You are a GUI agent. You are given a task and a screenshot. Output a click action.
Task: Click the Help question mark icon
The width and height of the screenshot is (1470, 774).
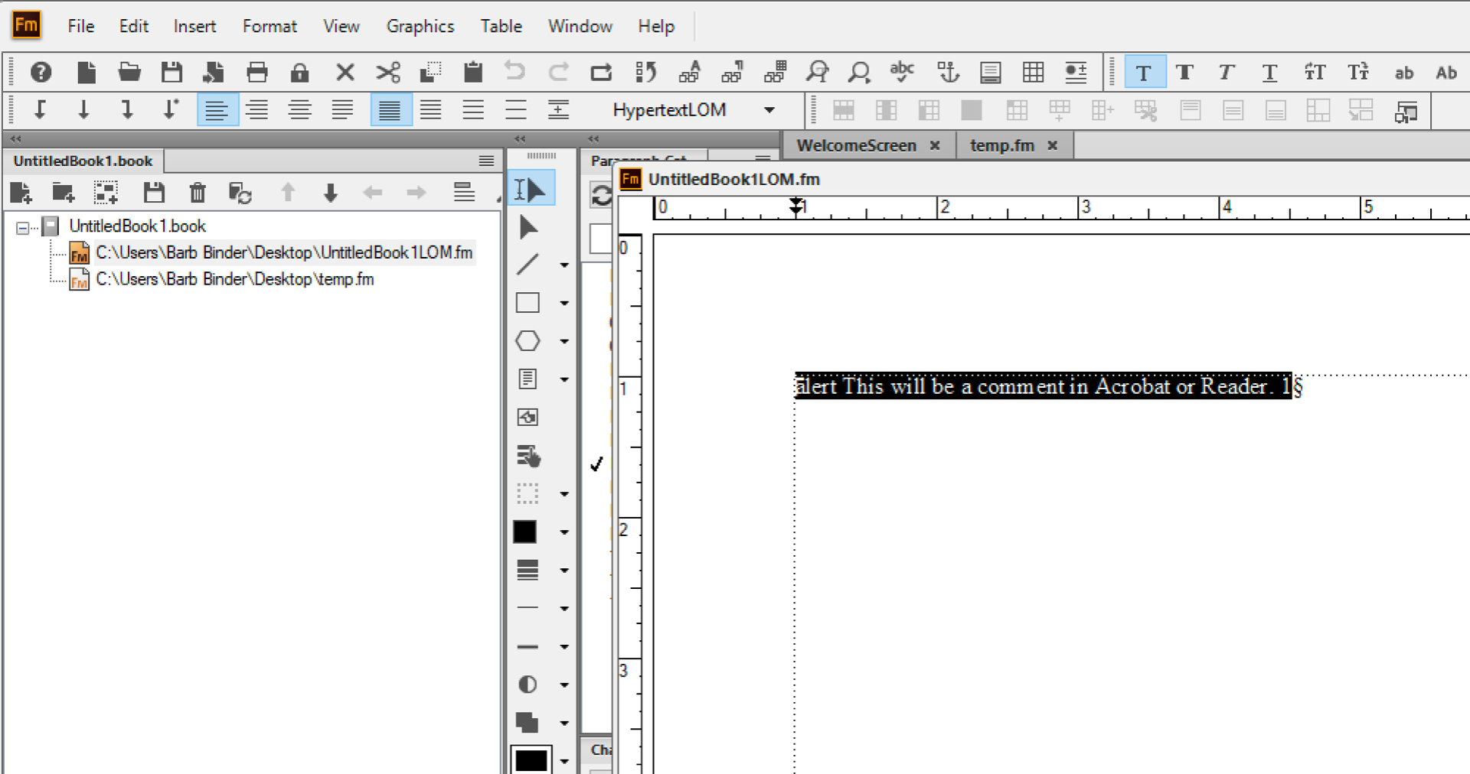pyautogui.click(x=41, y=73)
